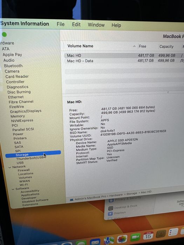This screenshot has width=184, height=245.
Task: Select PCI in the sidebar
Action: tap(15, 125)
